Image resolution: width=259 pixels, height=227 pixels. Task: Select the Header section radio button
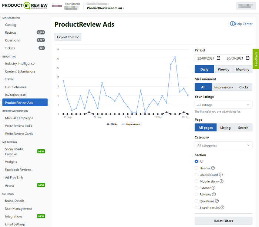pos(196,168)
